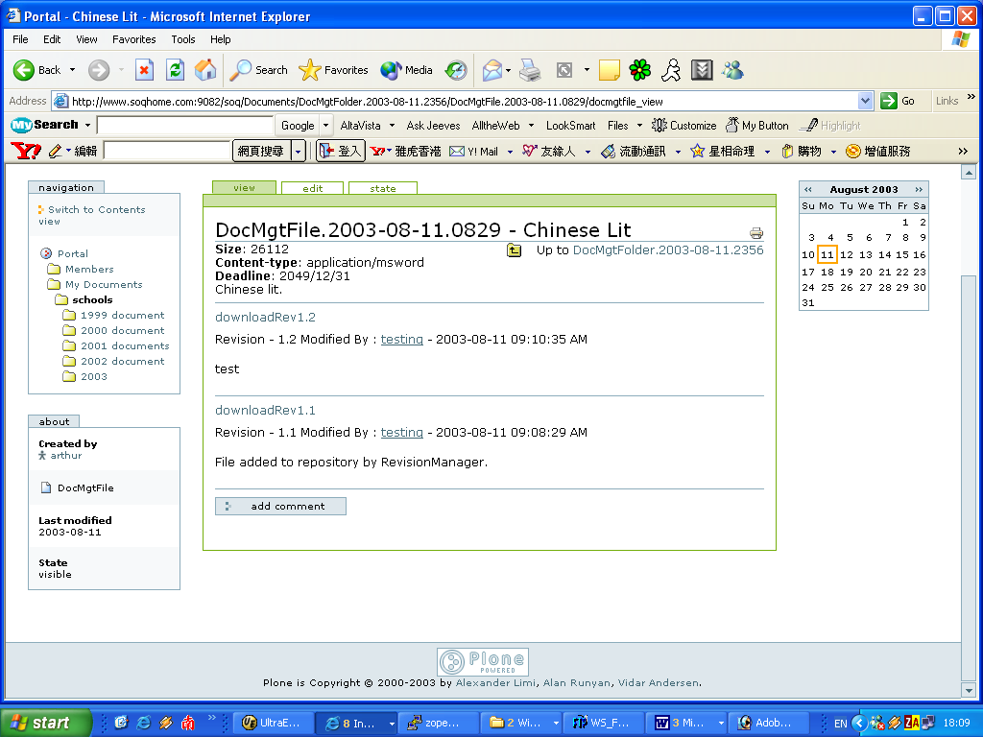
Task: Open the 2001 documents folder
Action: pyautogui.click(x=125, y=345)
